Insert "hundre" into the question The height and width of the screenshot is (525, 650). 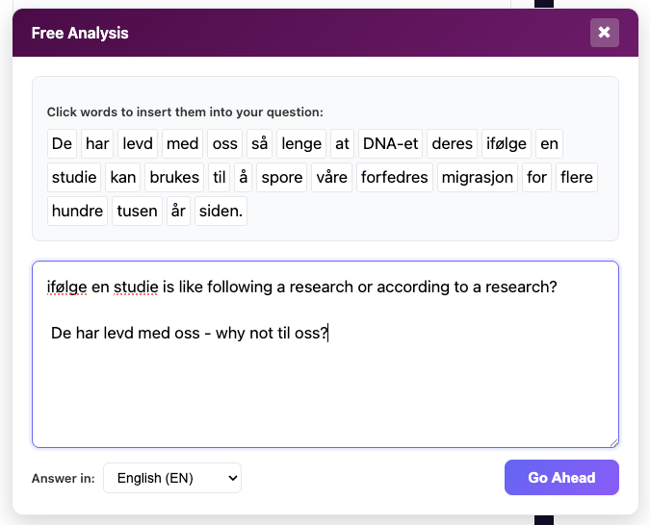tap(77, 212)
